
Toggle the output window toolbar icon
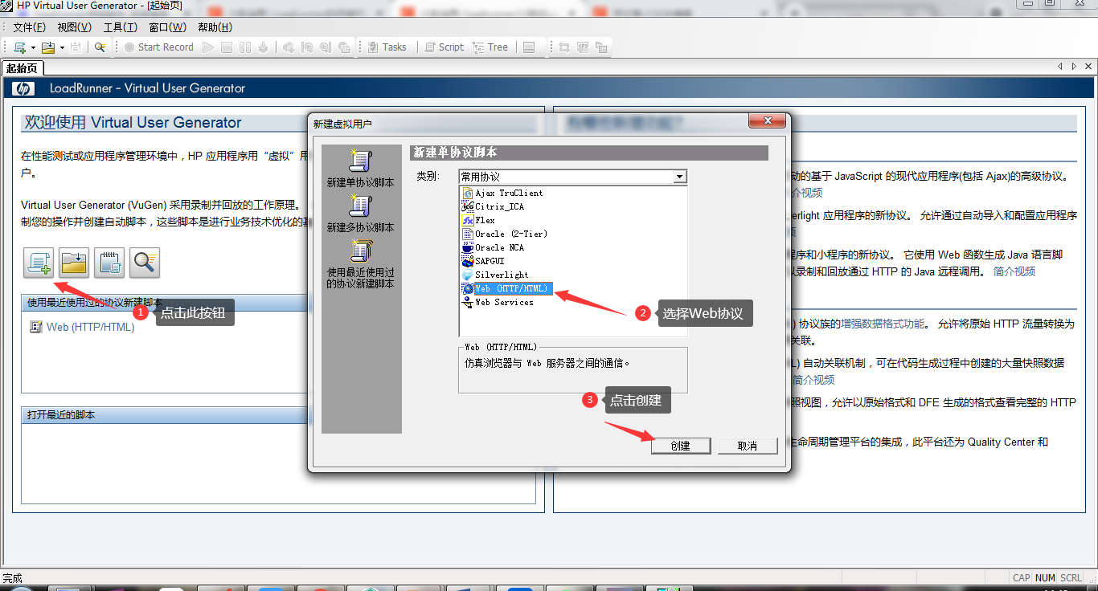[529, 47]
